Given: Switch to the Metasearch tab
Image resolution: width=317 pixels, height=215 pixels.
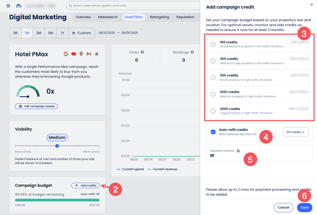Looking at the screenshot, I should [x=107, y=17].
